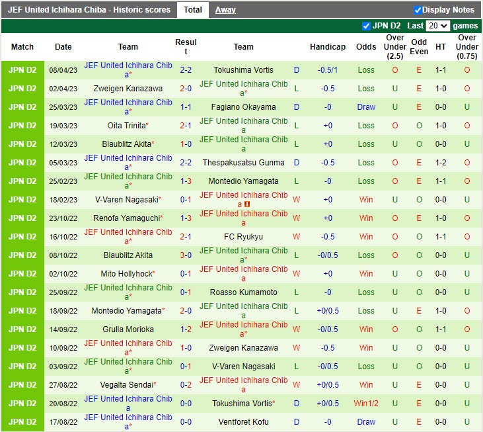
Task: Open Roasso Kumamoto team link
Action: pyautogui.click(x=243, y=292)
